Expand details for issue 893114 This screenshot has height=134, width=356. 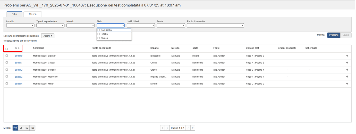[347, 84]
